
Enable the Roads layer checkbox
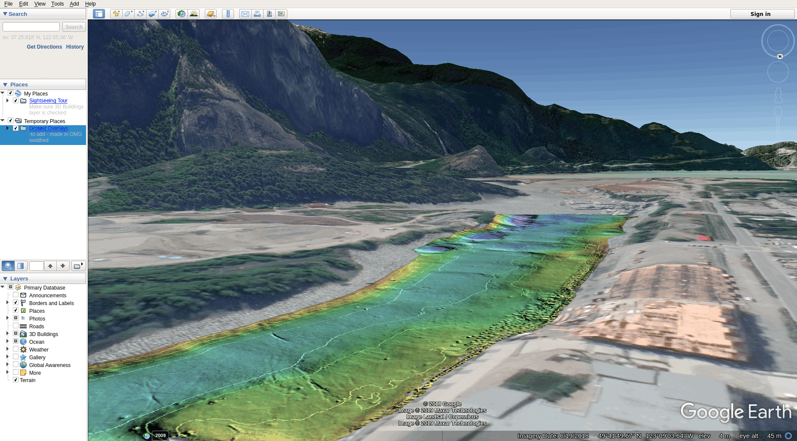(x=15, y=326)
